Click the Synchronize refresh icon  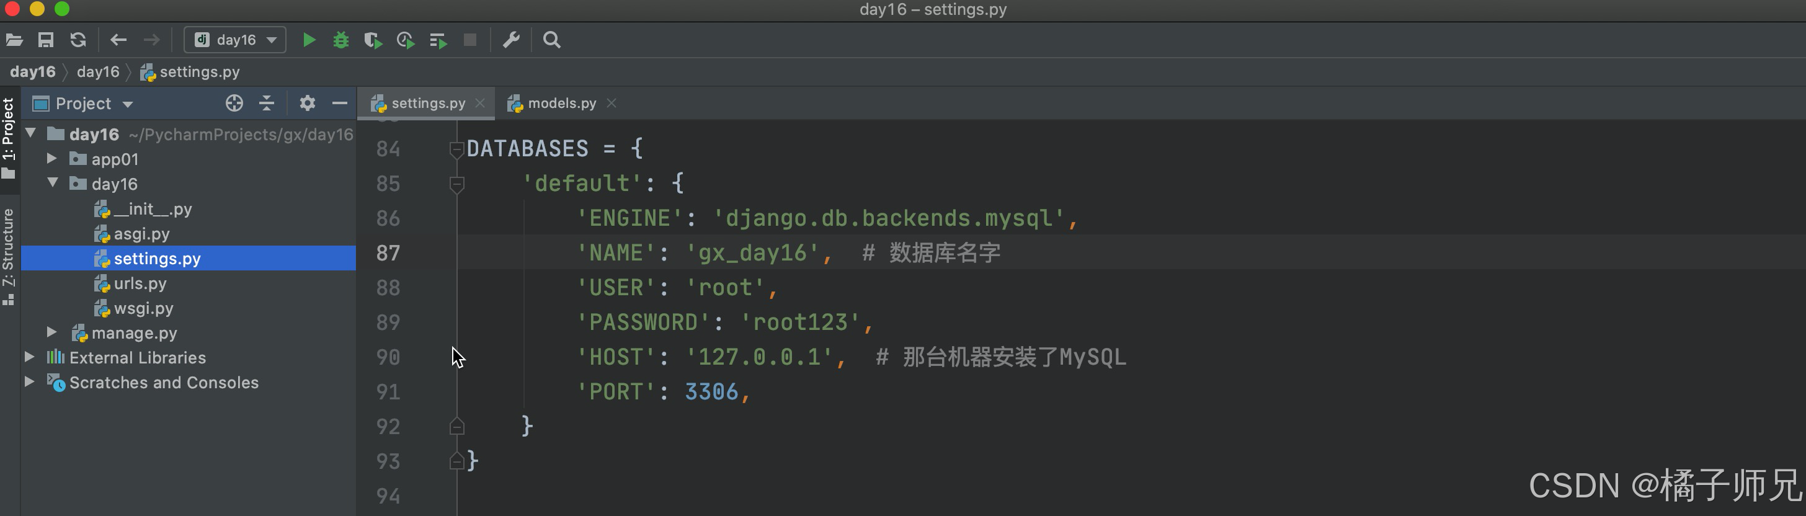[78, 40]
